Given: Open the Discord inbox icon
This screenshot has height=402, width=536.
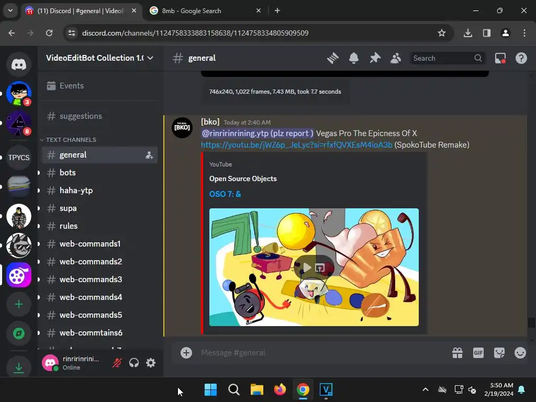Looking at the screenshot, I should 500,58.
